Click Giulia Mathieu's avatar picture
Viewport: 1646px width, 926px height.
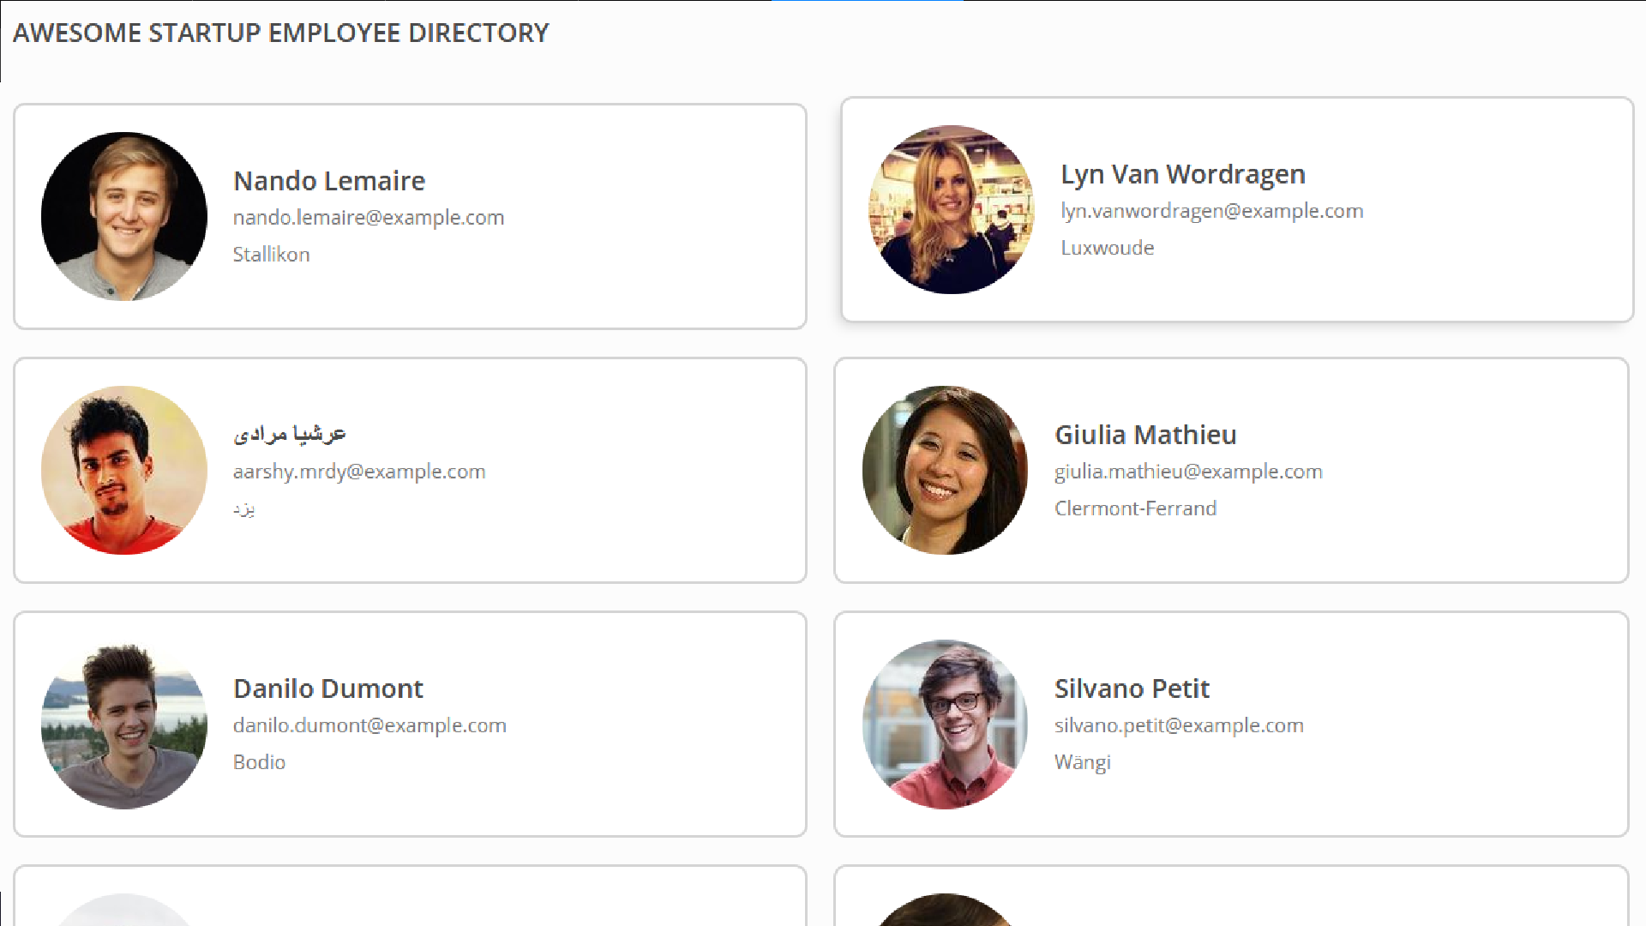pyautogui.click(x=945, y=470)
